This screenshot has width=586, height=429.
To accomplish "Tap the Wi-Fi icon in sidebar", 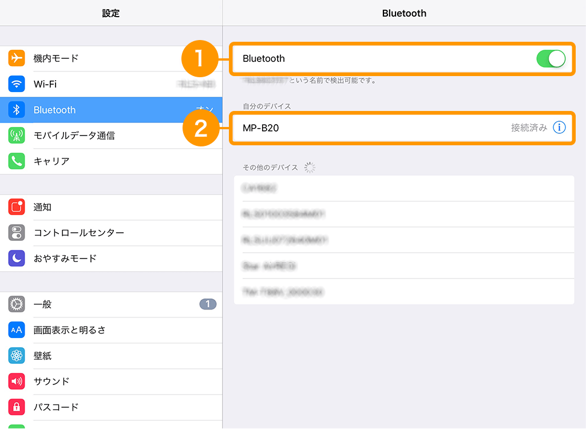I will click(x=17, y=84).
